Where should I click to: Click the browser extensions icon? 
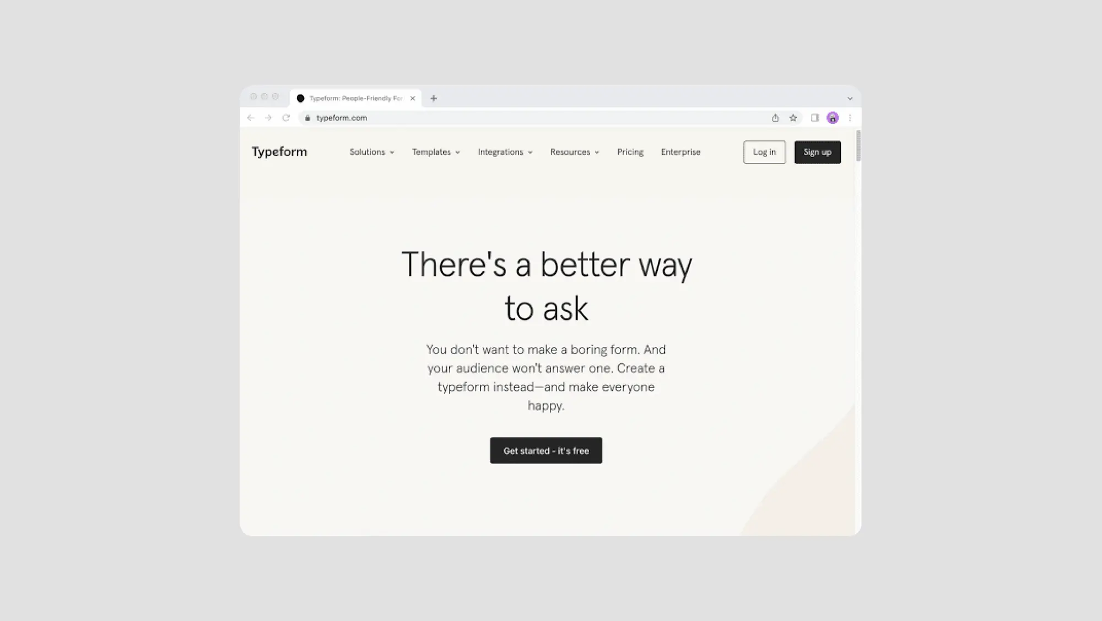coord(815,118)
